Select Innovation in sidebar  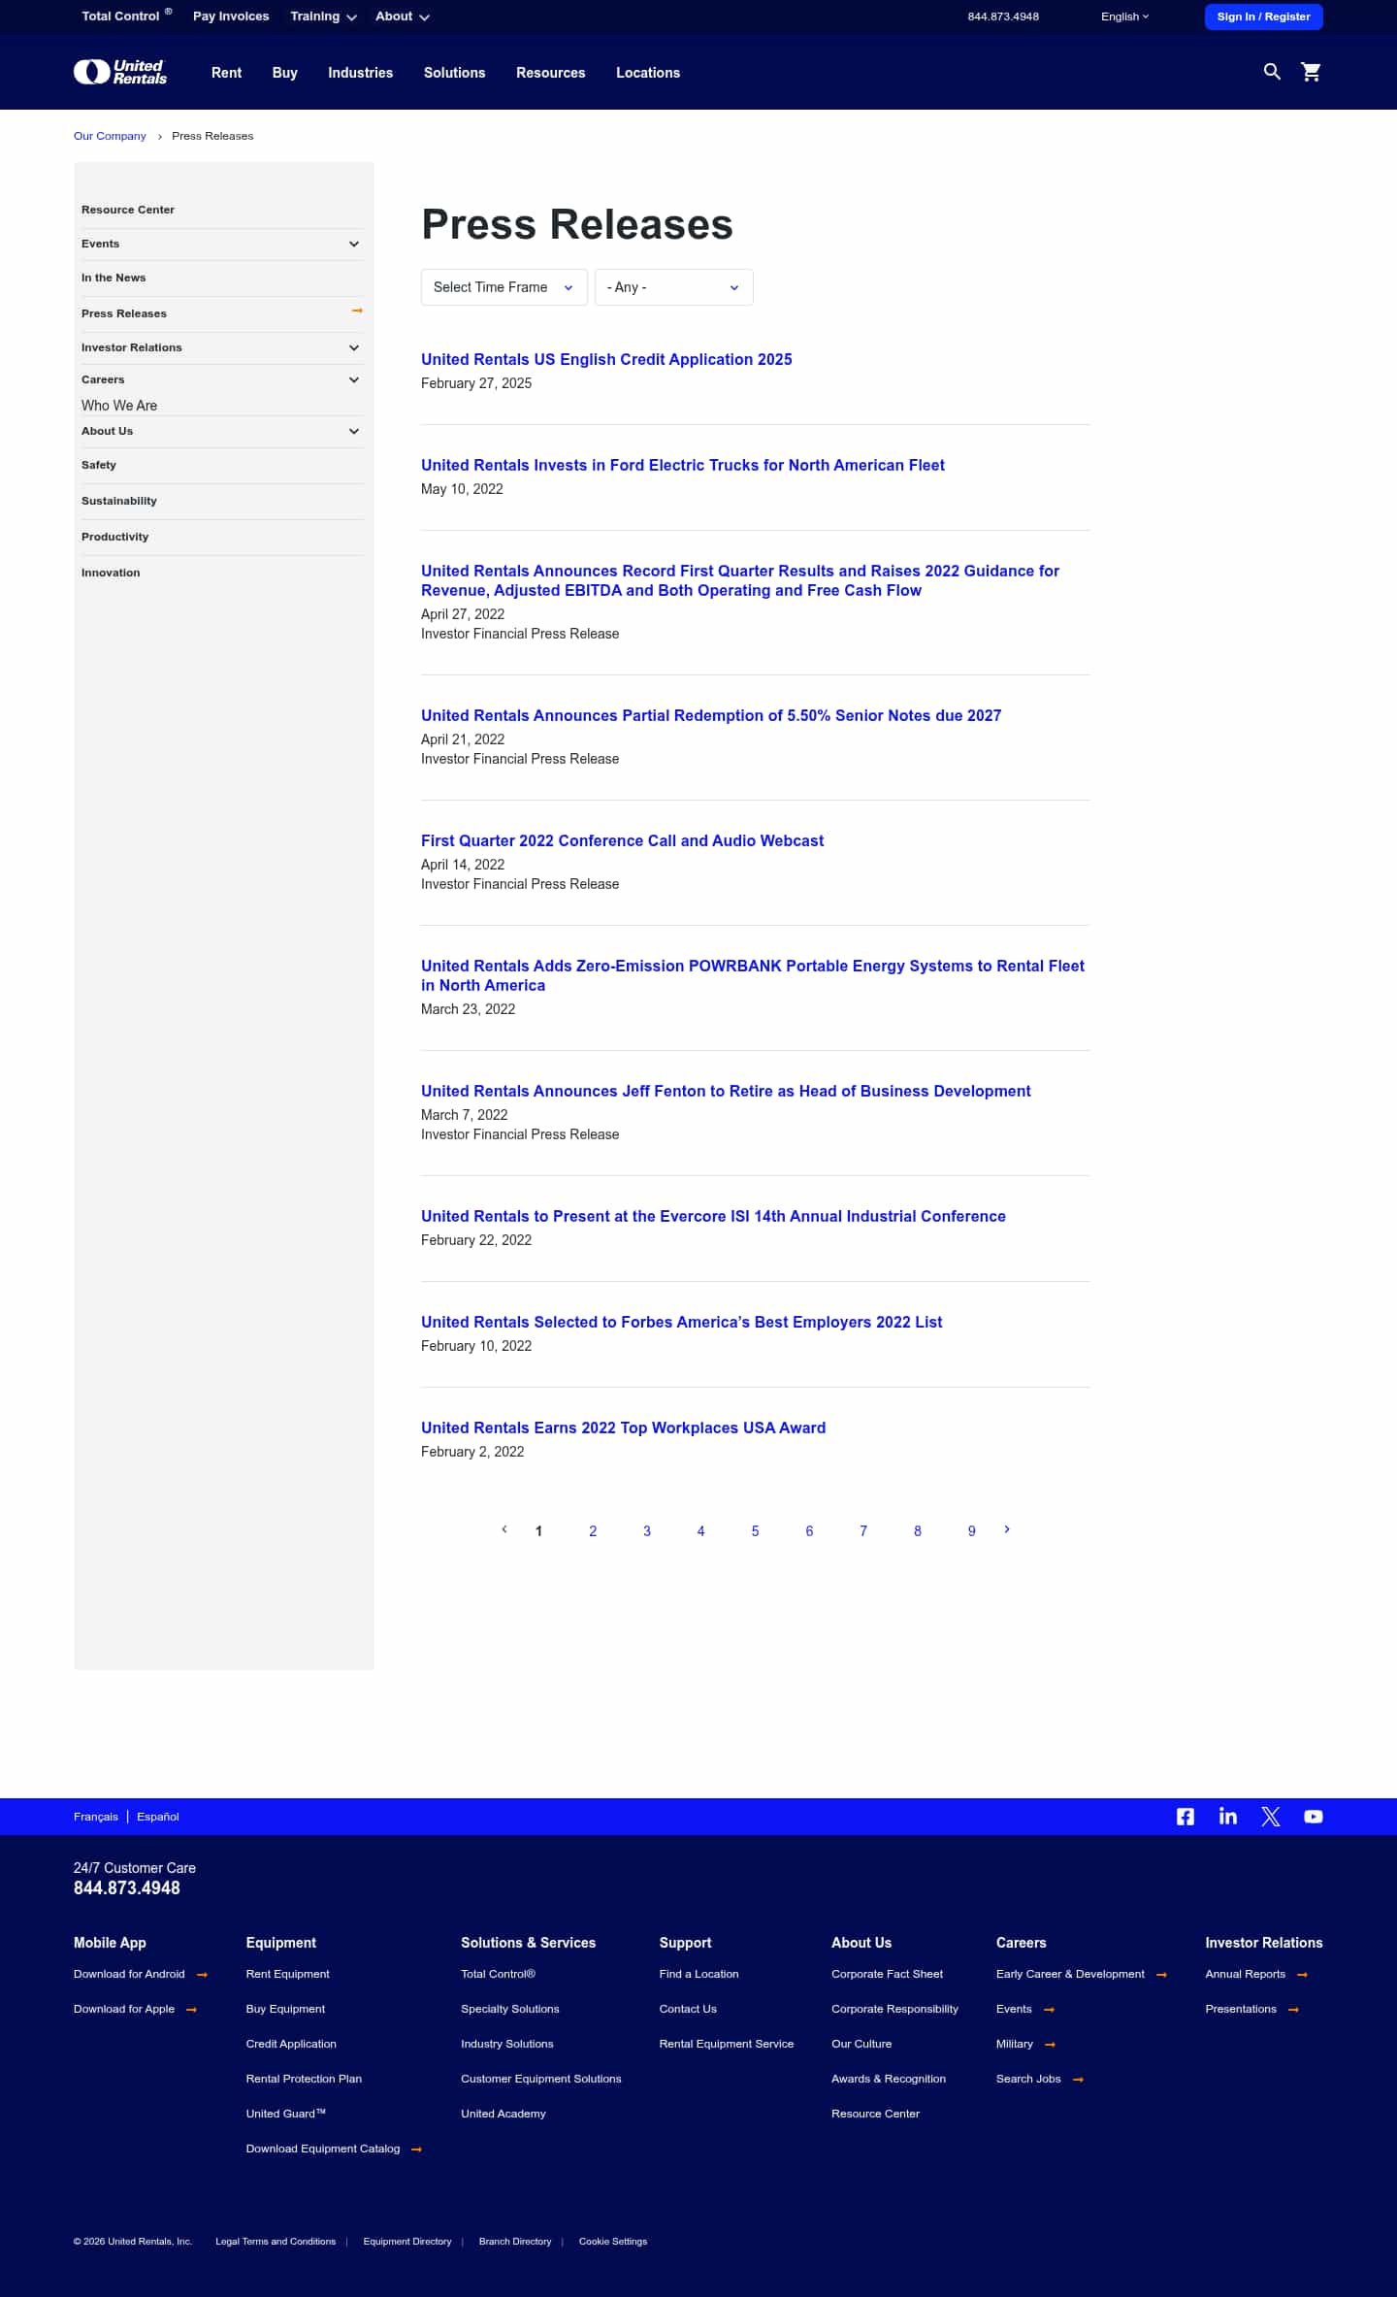click(x=111, y=573)
